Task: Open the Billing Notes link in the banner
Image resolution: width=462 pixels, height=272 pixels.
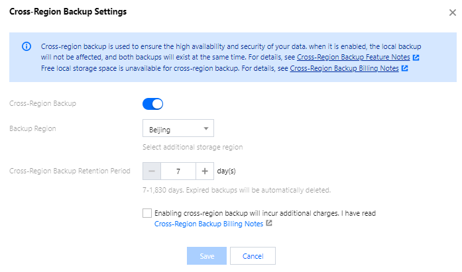Action: click(x=345, y=68)
